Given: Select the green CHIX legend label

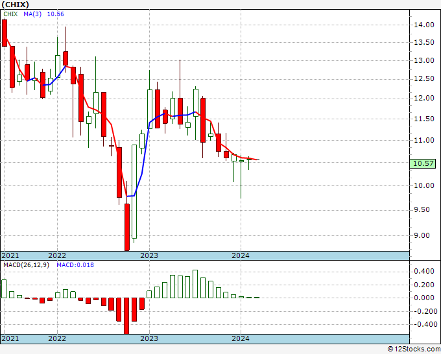Looking at the screenshot, I should [10, 14].
